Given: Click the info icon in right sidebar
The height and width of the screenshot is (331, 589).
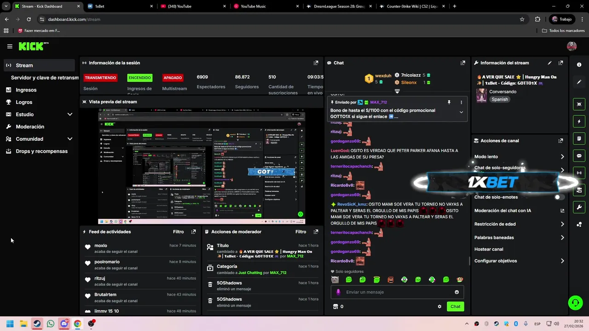Looking at the screenshot, I should pos(579,65).
